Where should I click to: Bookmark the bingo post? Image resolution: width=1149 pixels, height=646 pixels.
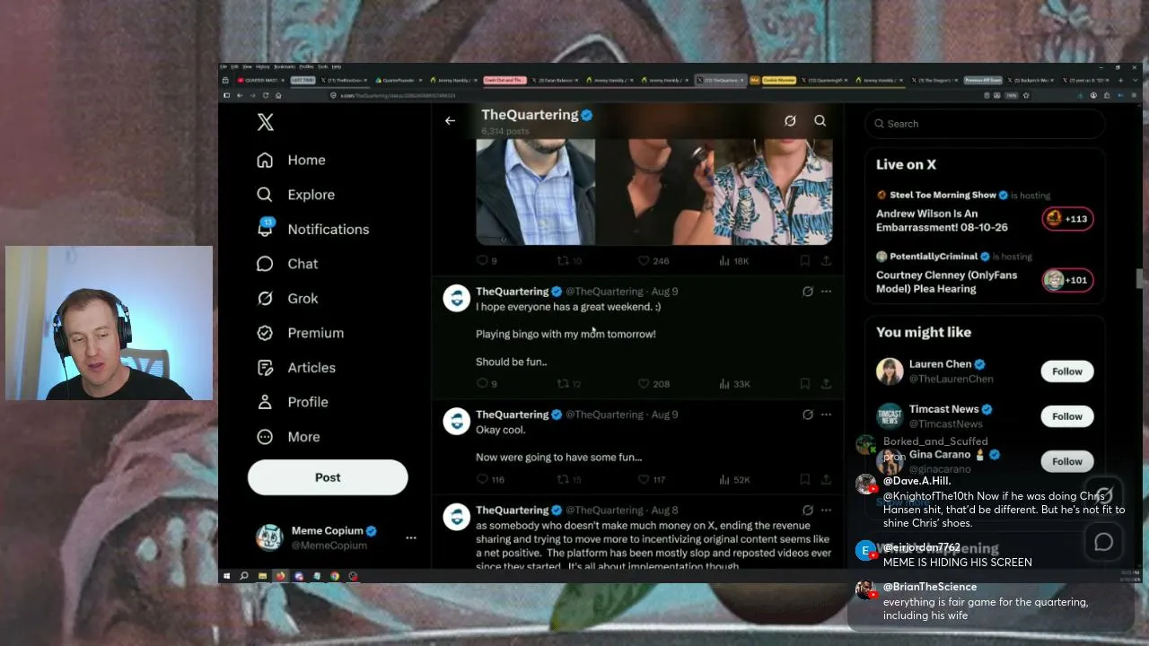pyautogui.click(x=805, y=384)
